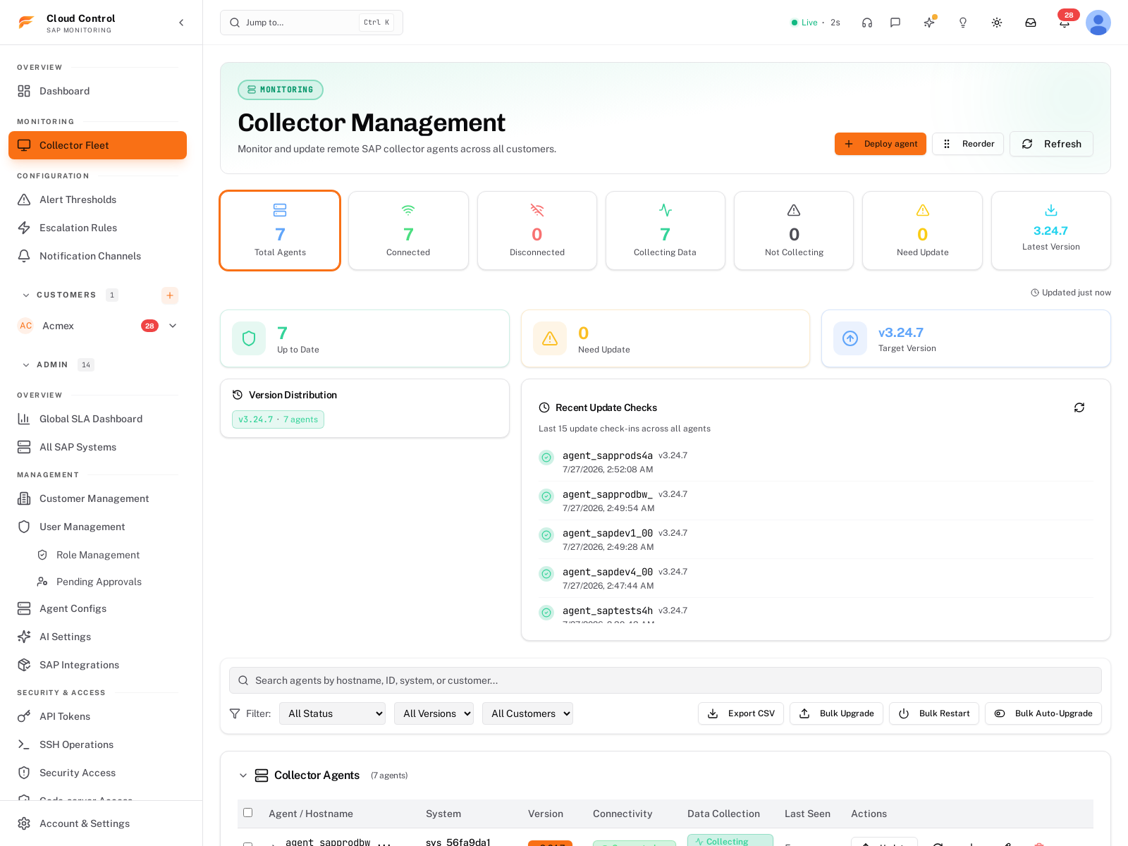
Task: Collapse the Collector Agents section chevron
Action: pyautogui.click(x=243, y=775)
